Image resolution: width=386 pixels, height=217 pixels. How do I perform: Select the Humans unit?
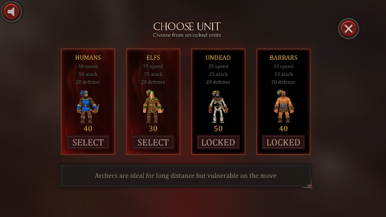tap(88, 142)
